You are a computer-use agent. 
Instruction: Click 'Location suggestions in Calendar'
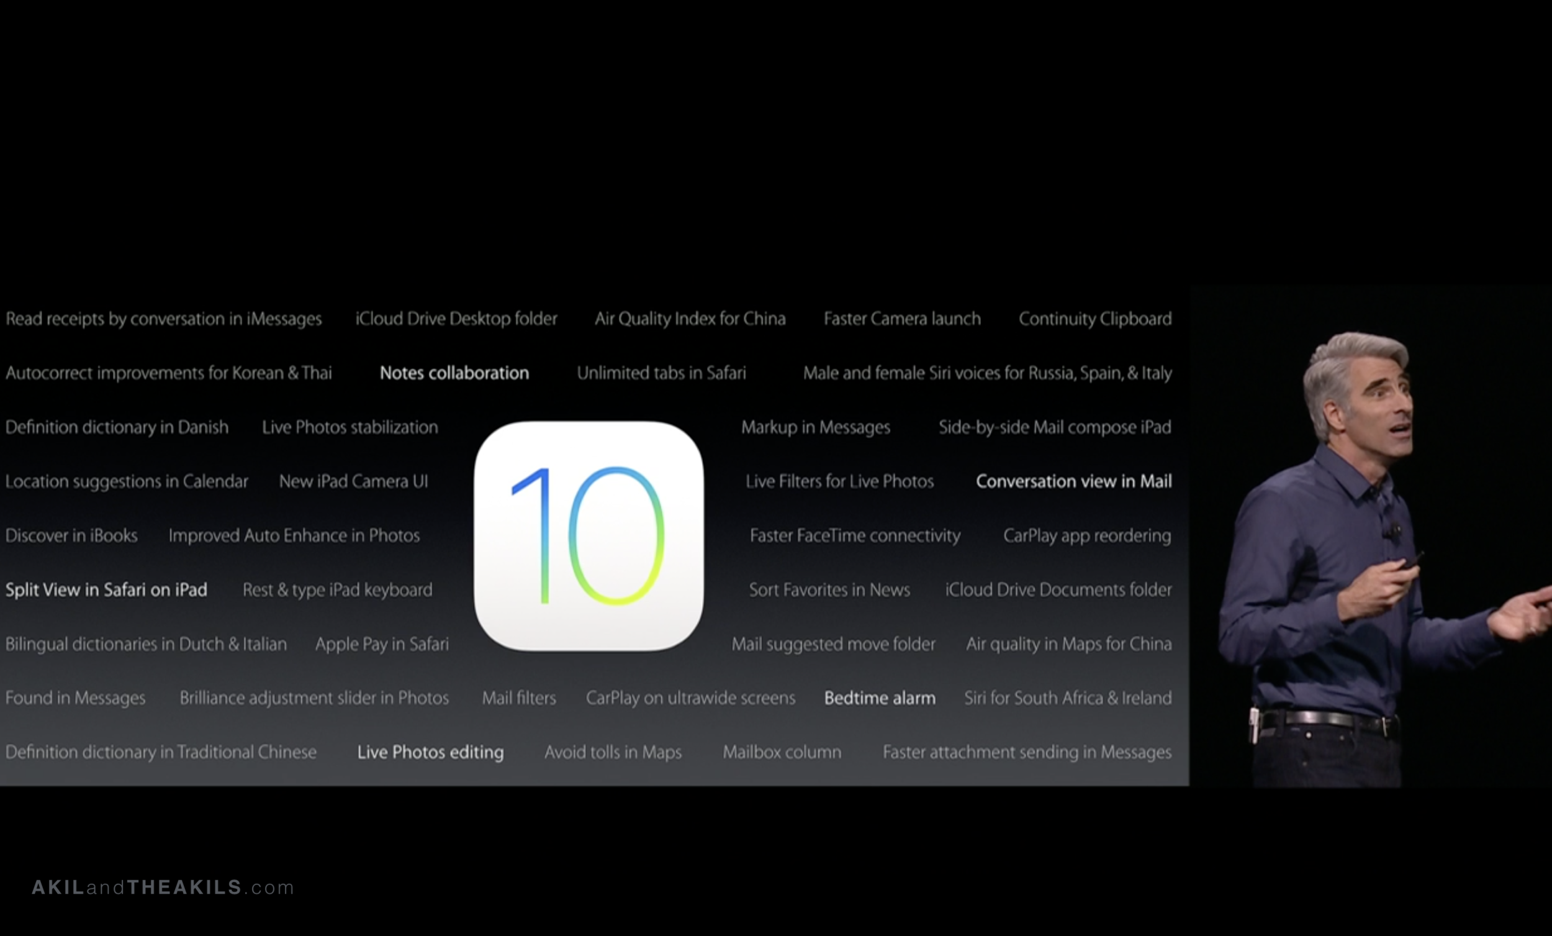tap(127, 481)
